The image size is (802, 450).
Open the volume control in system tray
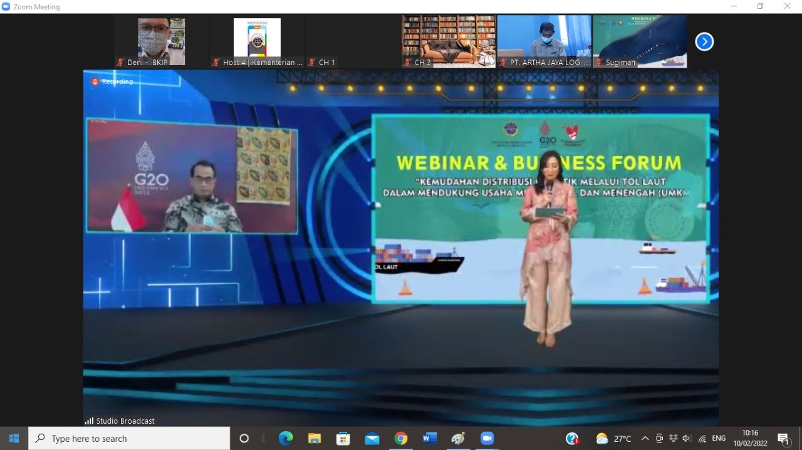pyautogui.click(x=687, y=439)
